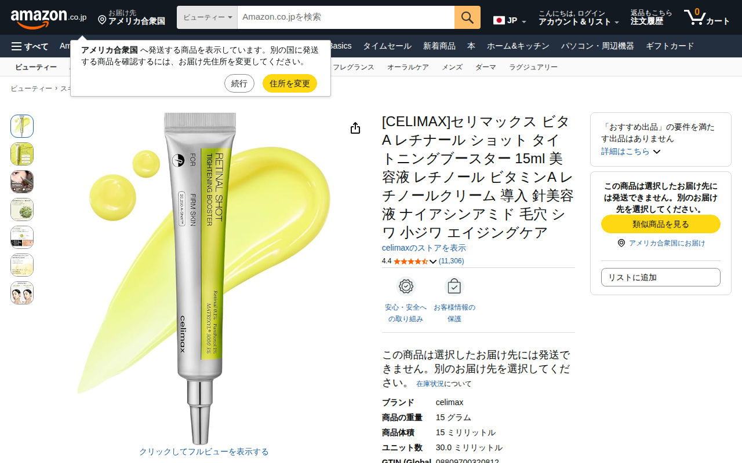Click the orange search magnifier icon
742x463 pixels.
pos(467,17)
